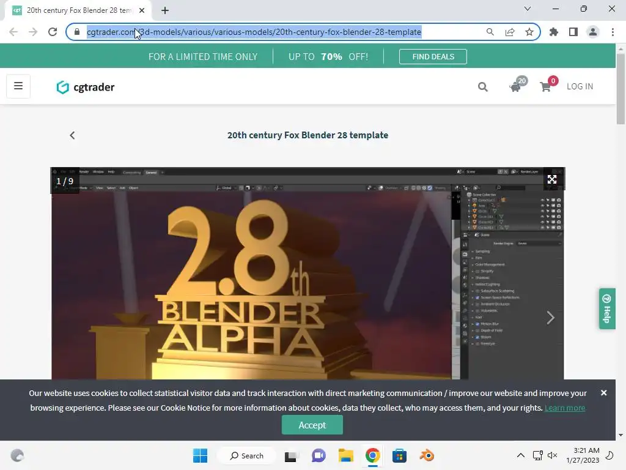Viewport: 626px width, 470px height.
Task: Open the tab search dropdown chevron
Action: 528,9
